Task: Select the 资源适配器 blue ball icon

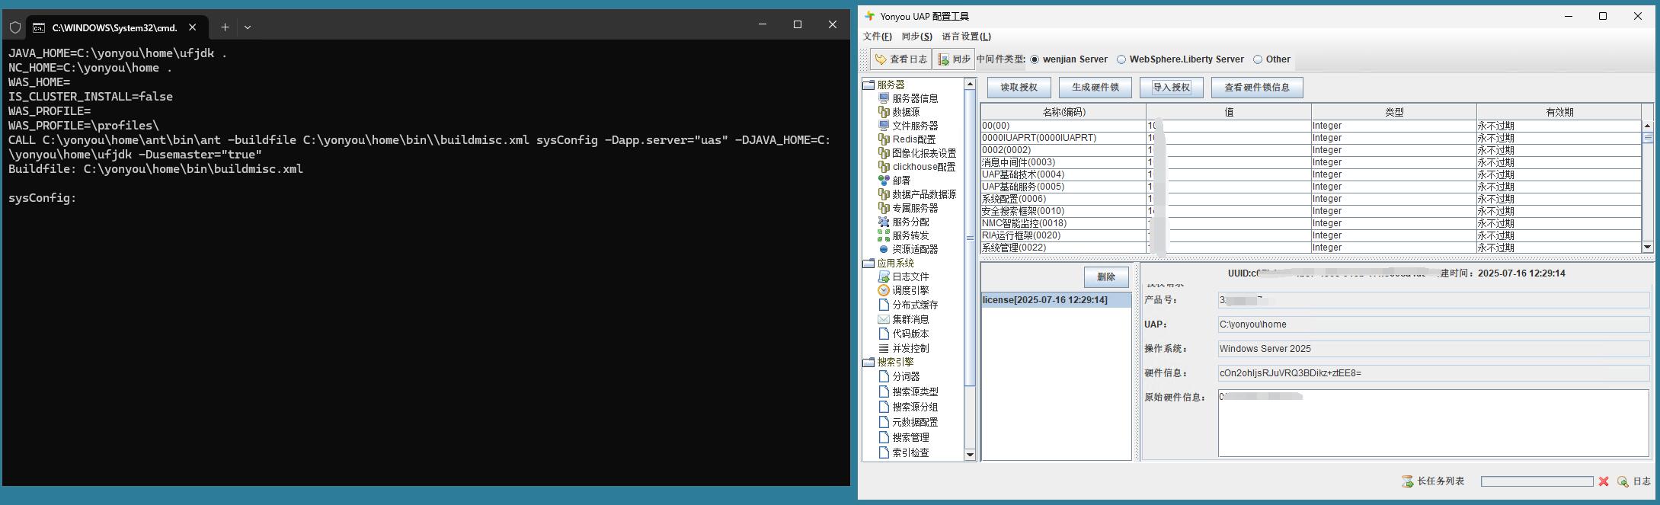Action: click(x=884, y=249)
